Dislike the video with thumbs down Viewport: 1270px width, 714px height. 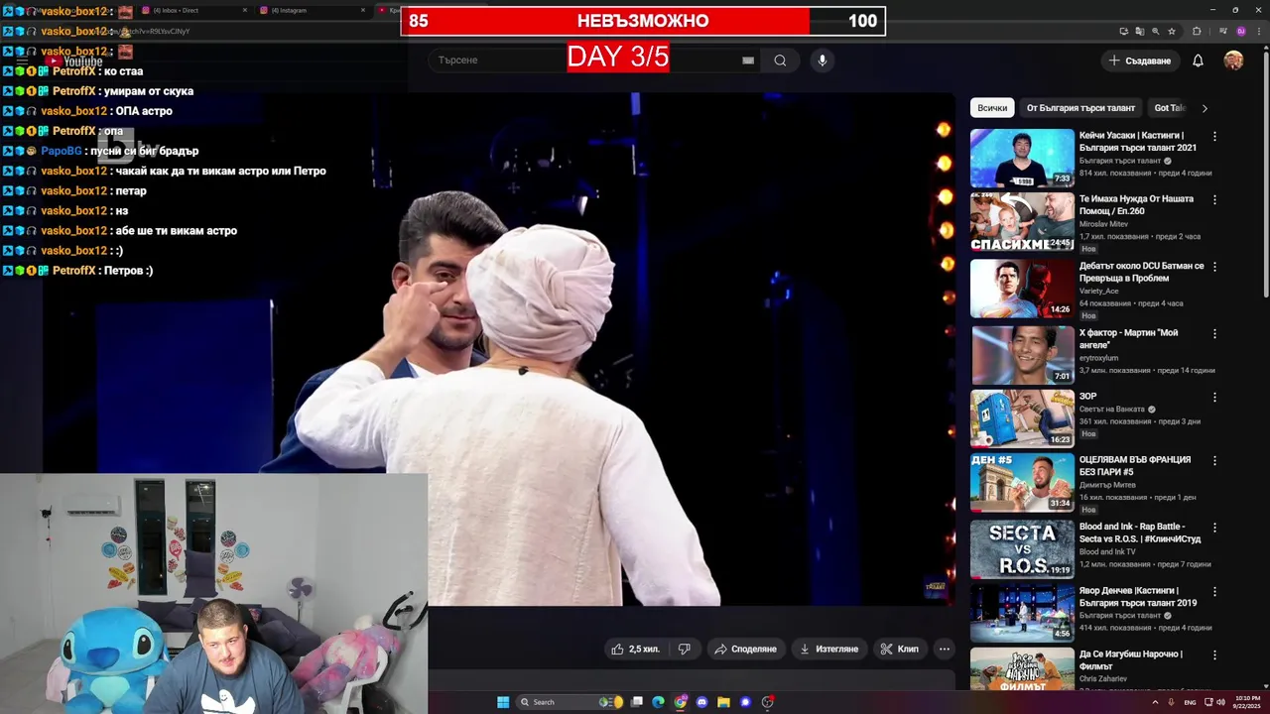(684, 649)
